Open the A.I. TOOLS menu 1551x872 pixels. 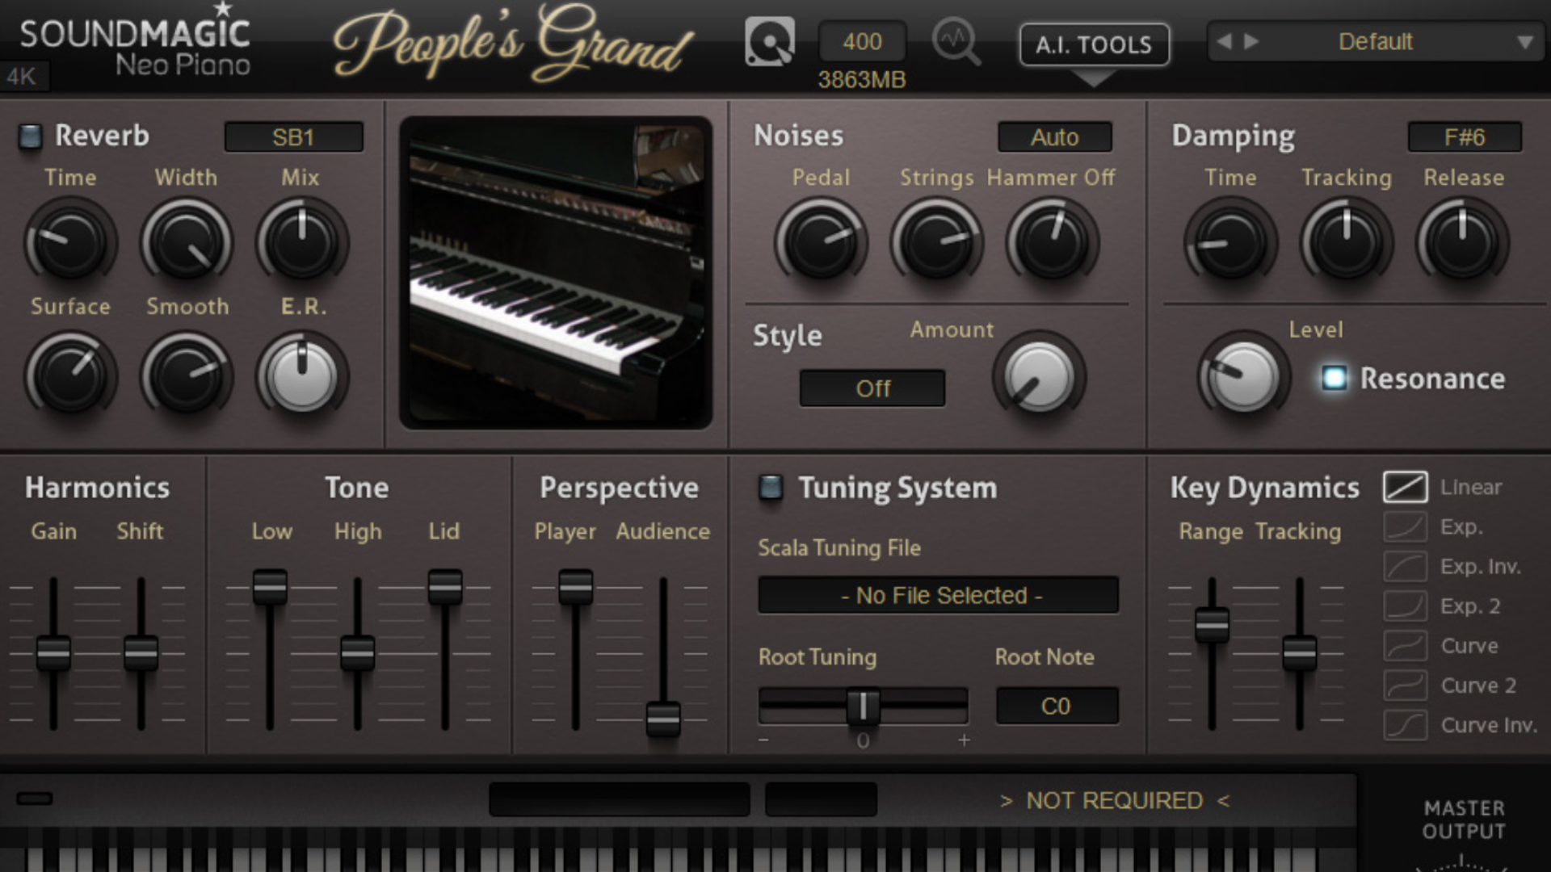coord(1094,45)
